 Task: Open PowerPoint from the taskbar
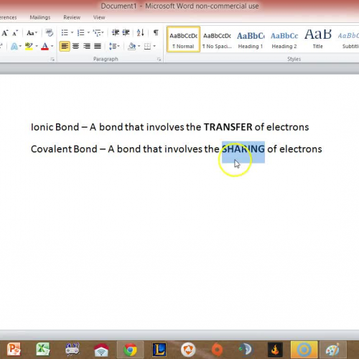pyautogui.click(x=14, y=349)
